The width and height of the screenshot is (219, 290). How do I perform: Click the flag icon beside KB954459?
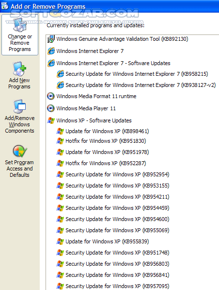60,208
